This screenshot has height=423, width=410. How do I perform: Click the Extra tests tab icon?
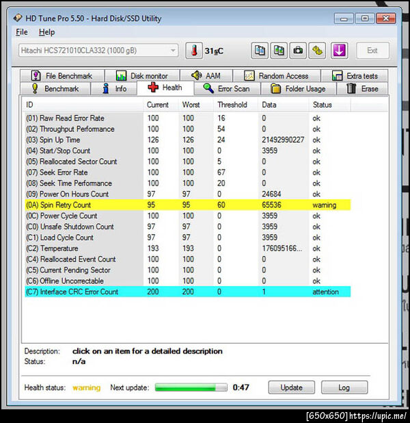pyautogui.click(x=338, y=76)
